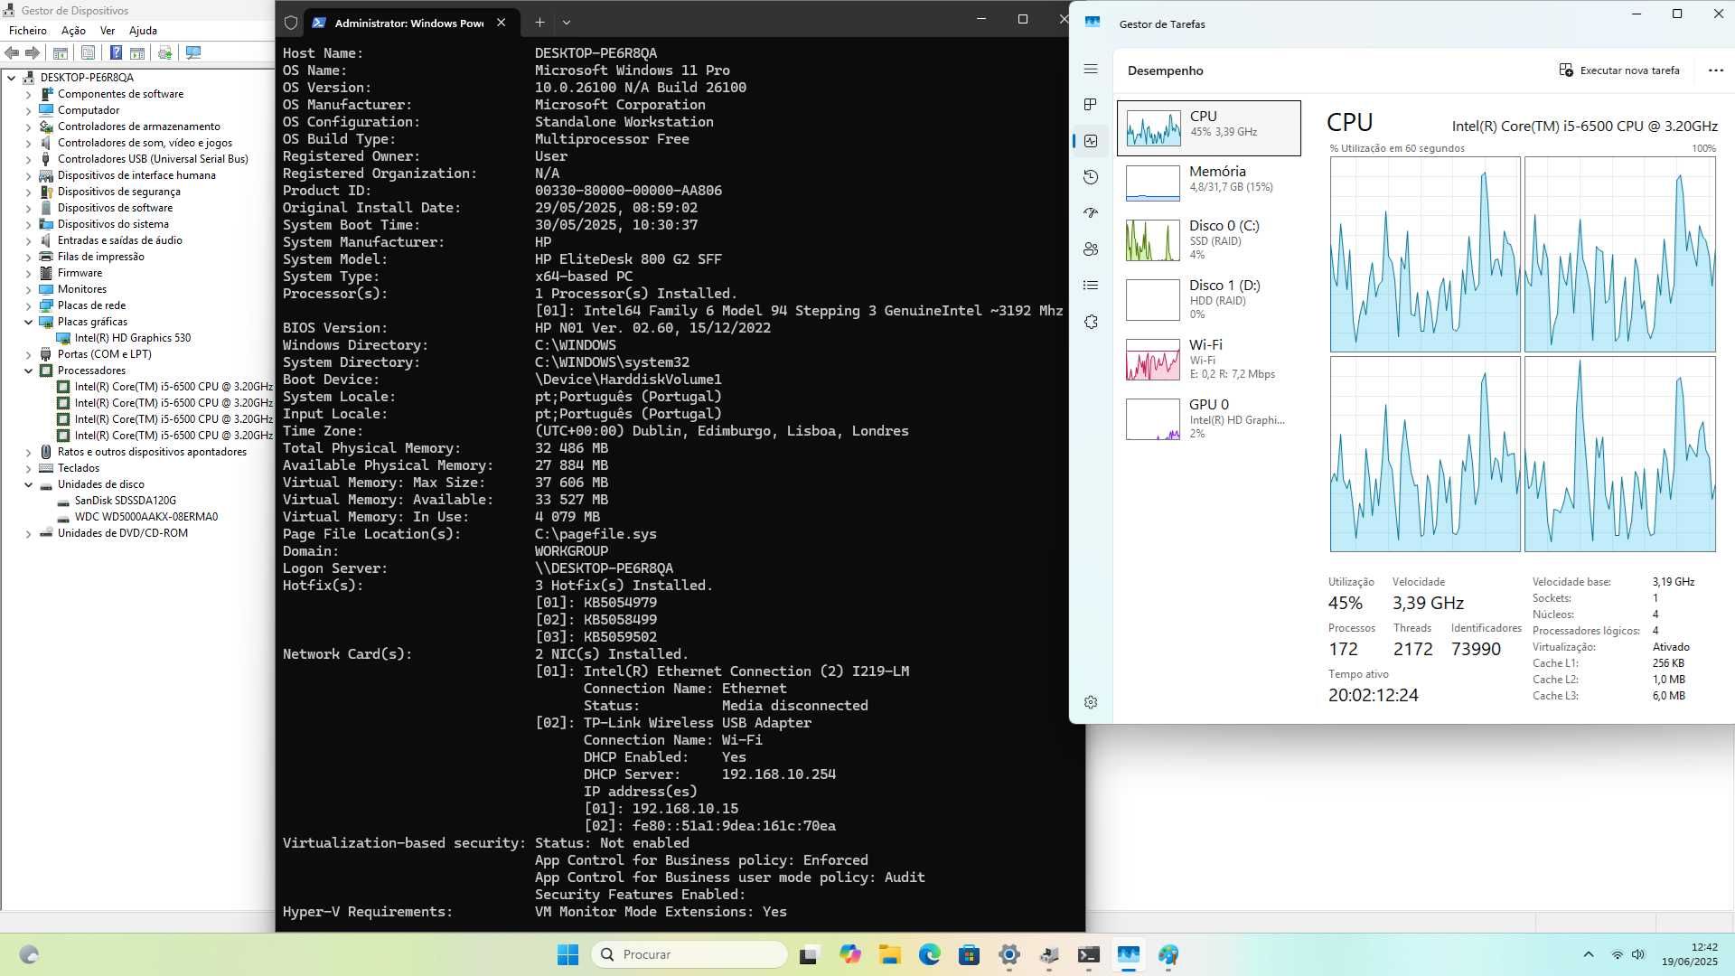Image resolution: width=1735 pixels, height=976 pixels.
Task: Select the Performance page icon in Gestor de Tarefas sidebar
Action: [x=1091, y=141]
